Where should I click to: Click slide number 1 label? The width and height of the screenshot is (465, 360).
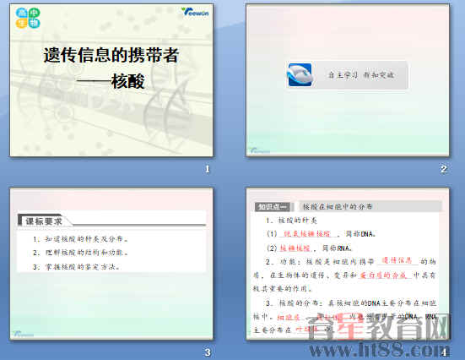(x=208, y=169)
